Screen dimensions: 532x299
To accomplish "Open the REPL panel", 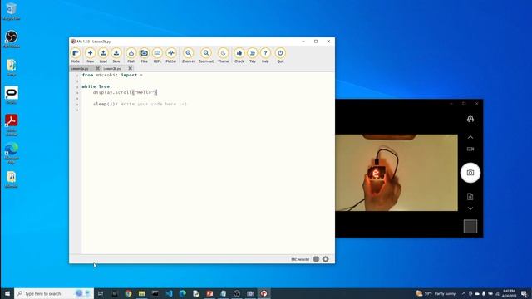I will 157,56.
